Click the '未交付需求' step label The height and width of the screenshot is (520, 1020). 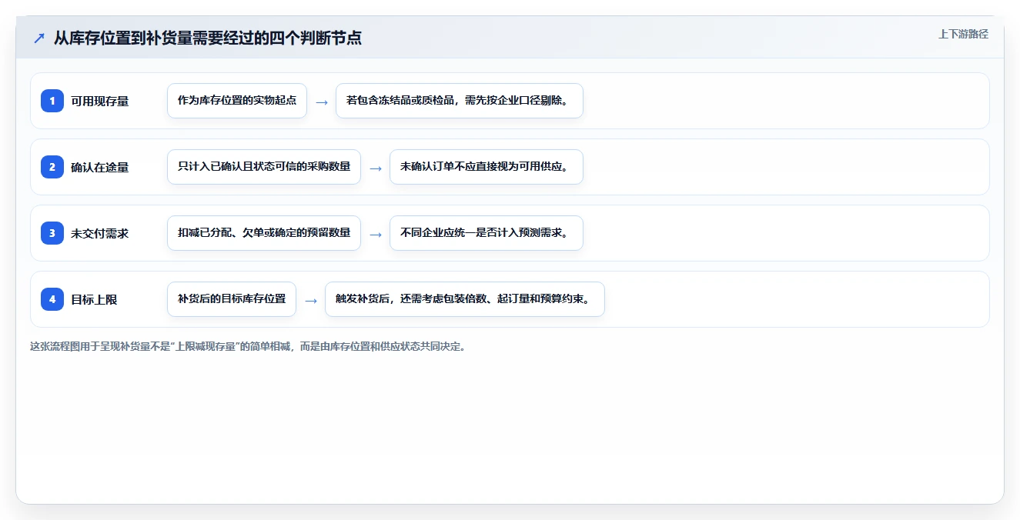click(99, 233)
